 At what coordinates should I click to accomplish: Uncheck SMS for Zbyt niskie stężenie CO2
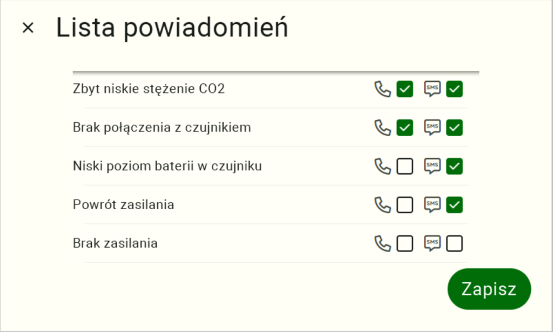click(x=454, y=89)
